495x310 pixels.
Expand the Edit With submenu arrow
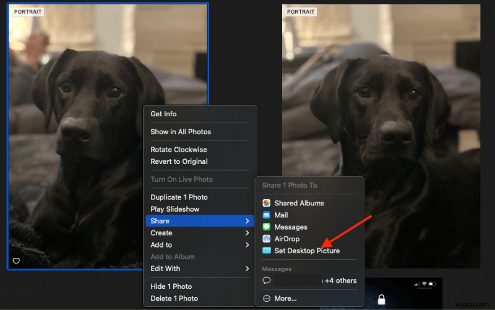[247, 269]
